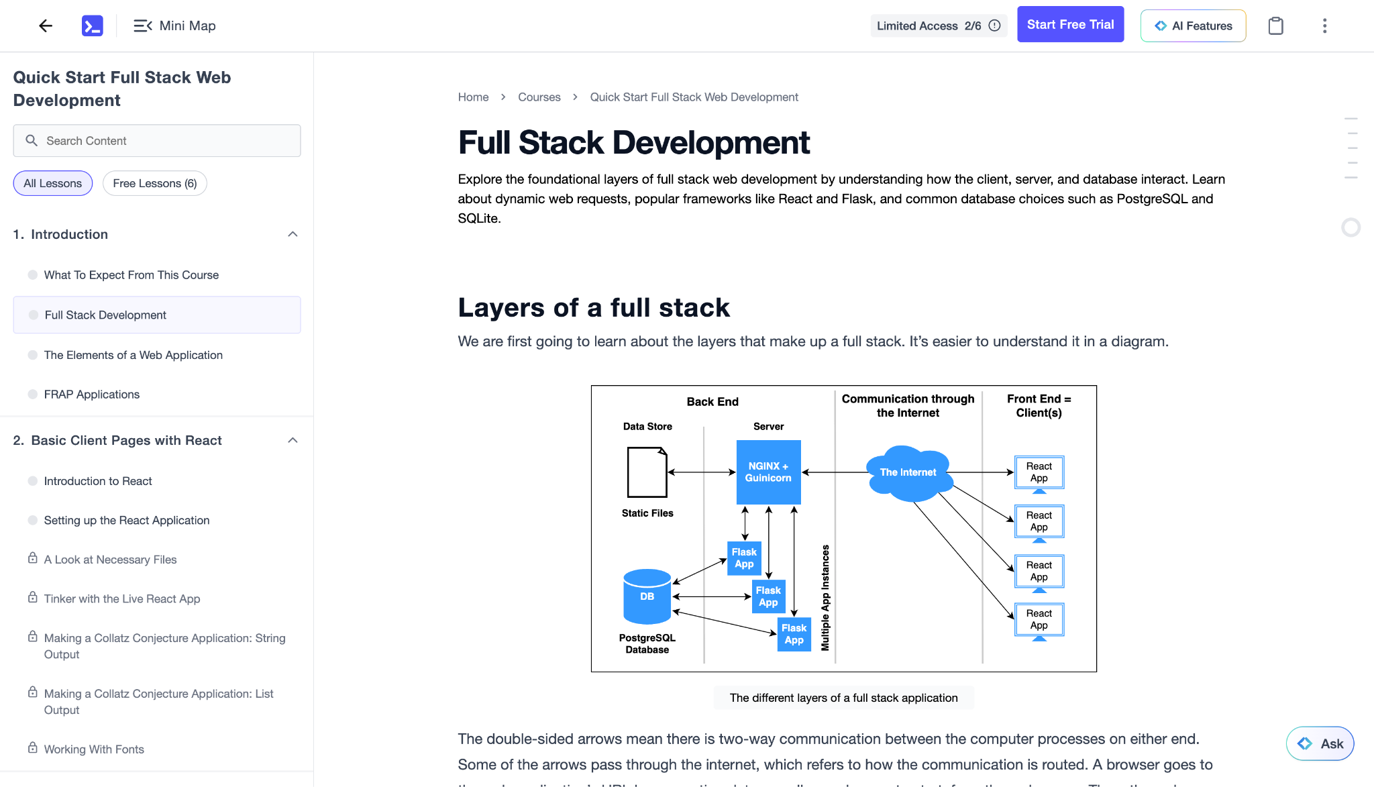Toggle the Free Lessons (6) filter
This screenshot has width=1374, height=787.
[x=154, y=183]
